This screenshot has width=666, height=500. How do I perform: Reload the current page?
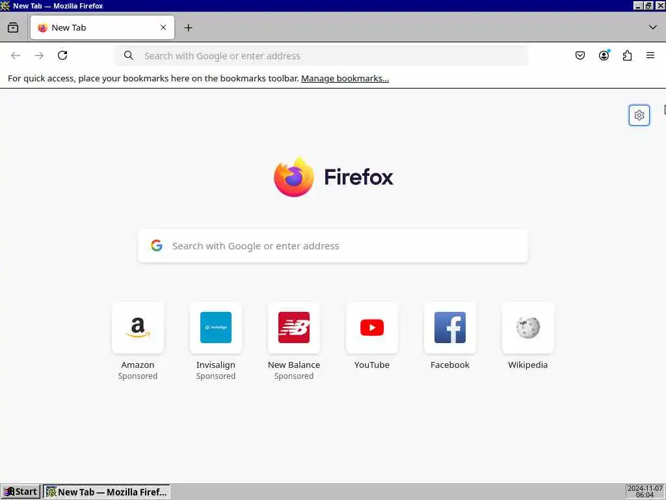click(x=62, y=56)
